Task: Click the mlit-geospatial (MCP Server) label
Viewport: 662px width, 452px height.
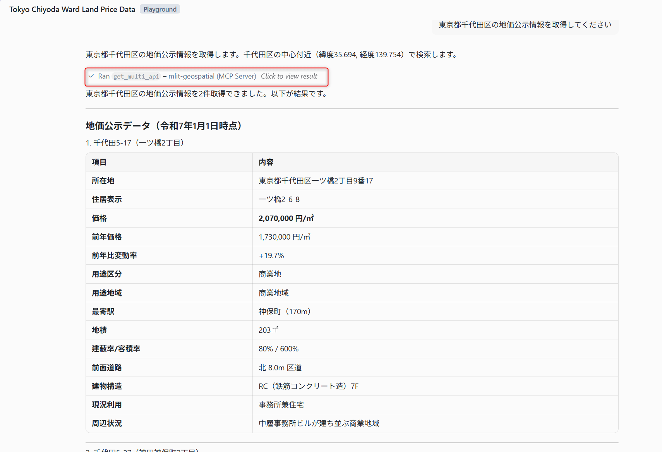Action: click(212, 76)
